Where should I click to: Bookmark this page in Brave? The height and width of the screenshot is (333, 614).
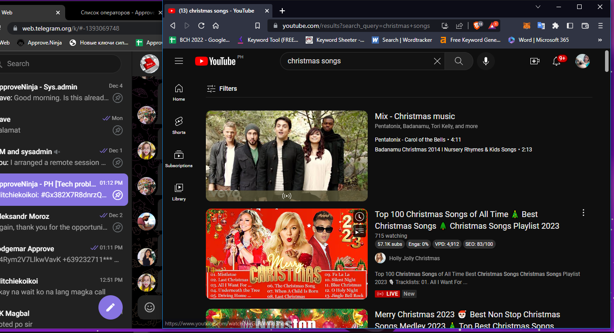point(258,26)
